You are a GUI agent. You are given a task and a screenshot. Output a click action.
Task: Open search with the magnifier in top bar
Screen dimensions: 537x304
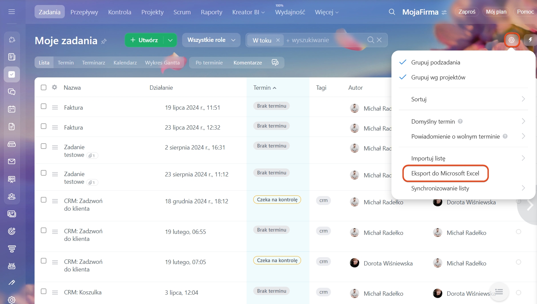[392, 12]
